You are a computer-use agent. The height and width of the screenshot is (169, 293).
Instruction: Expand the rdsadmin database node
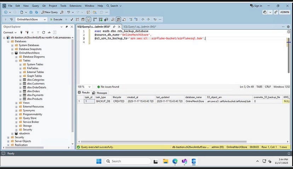[12, 134]
